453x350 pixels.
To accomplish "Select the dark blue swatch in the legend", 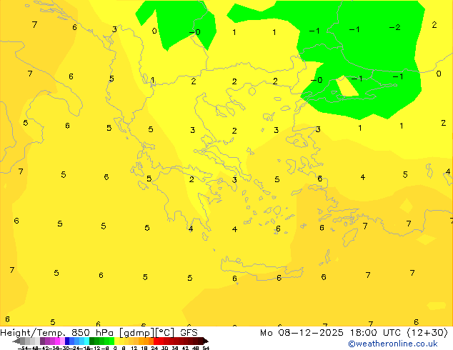I will [67, 341].
